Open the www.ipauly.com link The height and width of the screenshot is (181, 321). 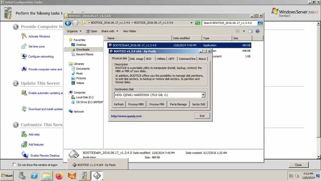[x=126, y=116]
